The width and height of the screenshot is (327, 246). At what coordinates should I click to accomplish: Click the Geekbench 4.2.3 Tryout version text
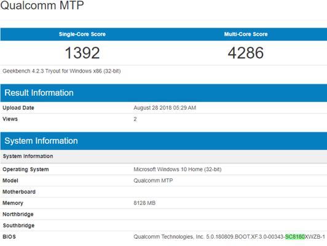pos(61,71)
